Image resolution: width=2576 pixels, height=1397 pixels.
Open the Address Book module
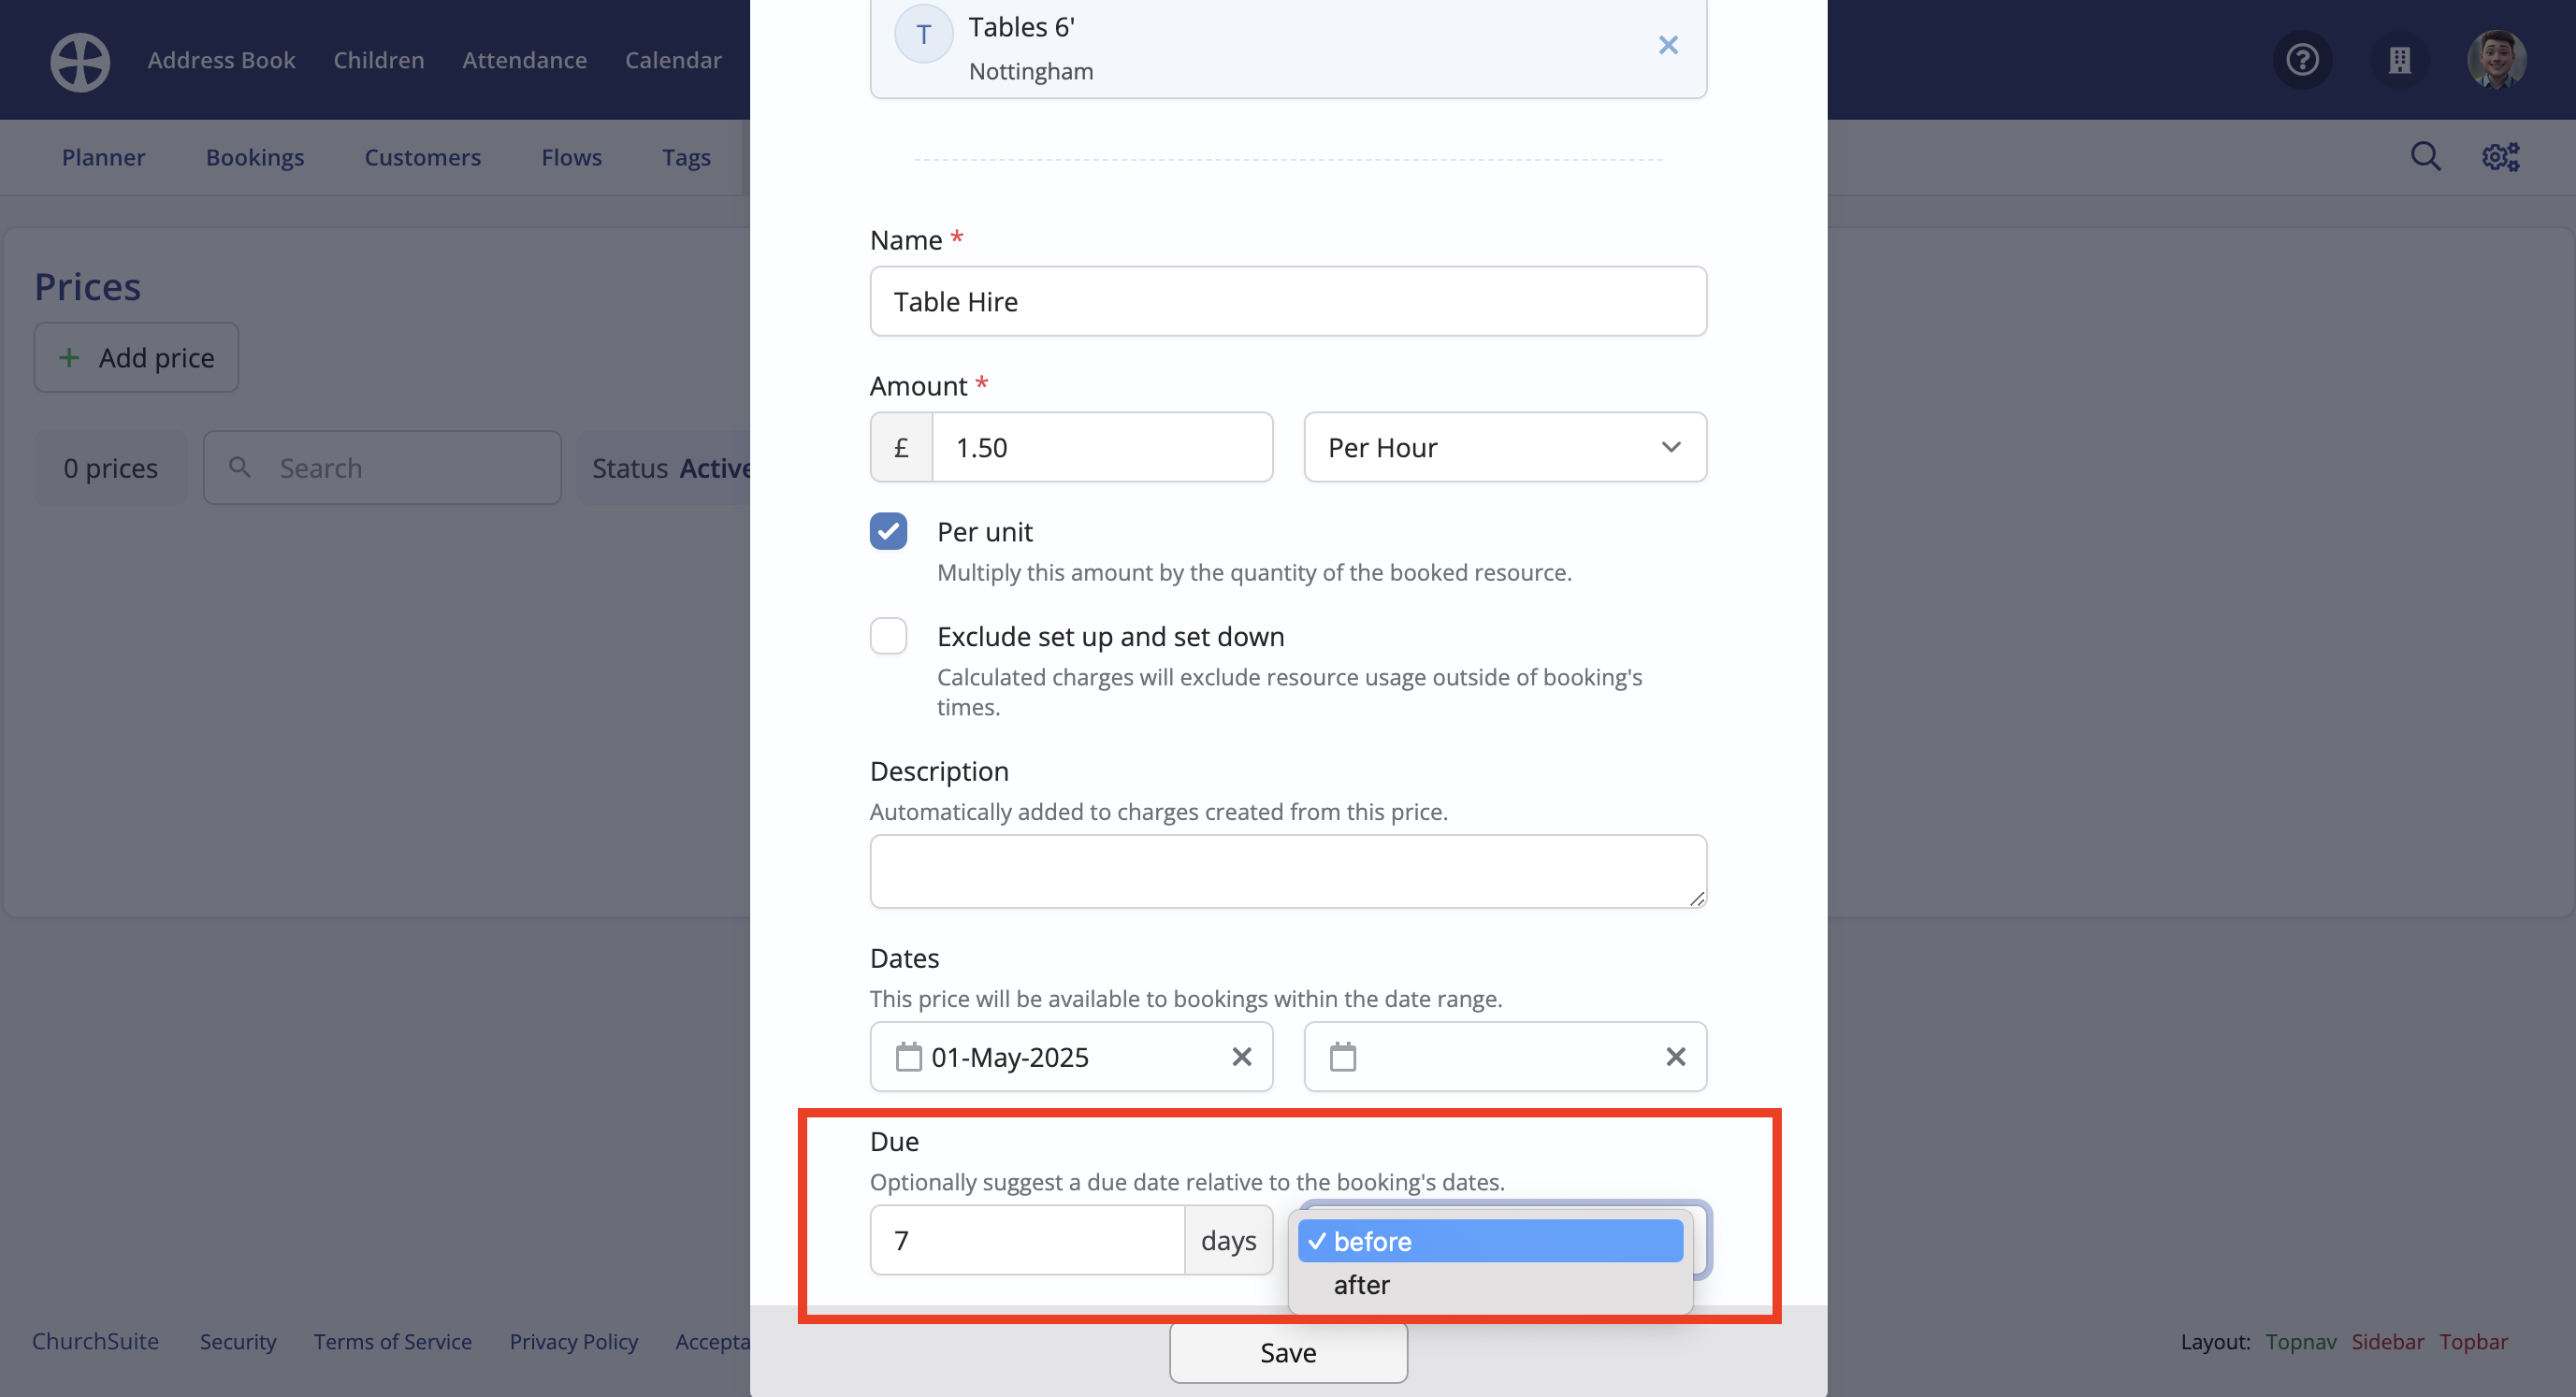pyautogui.click(x=221, y=60)
